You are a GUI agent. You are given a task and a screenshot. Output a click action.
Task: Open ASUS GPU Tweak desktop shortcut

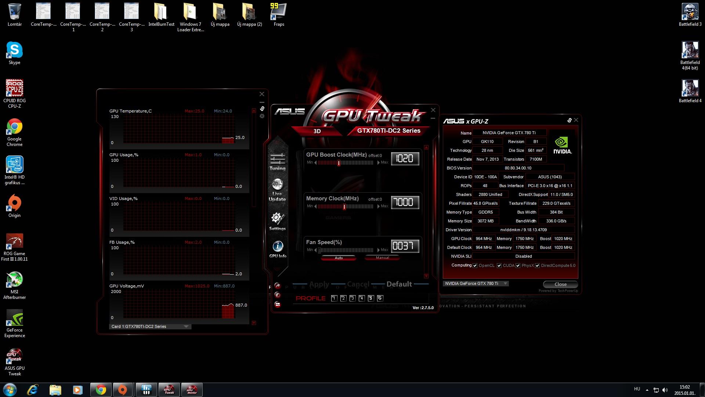point(14,362)
